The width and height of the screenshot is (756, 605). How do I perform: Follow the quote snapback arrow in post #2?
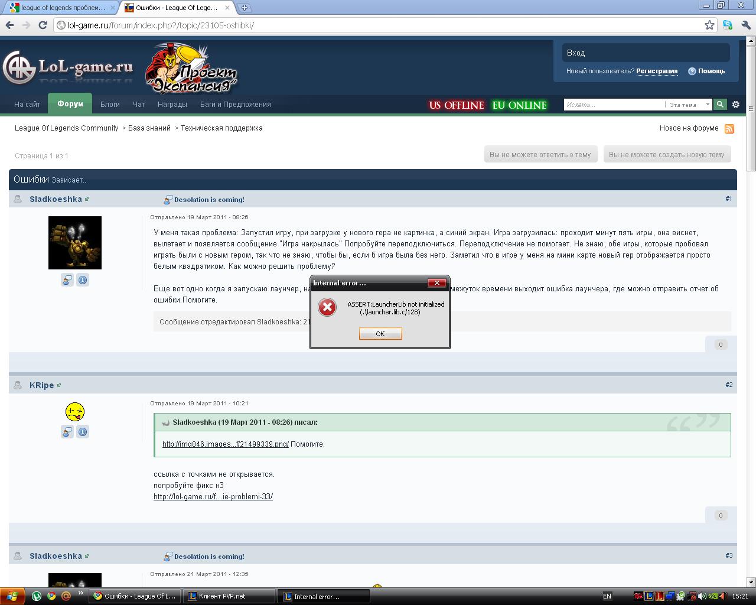click(x=166, y=423)
